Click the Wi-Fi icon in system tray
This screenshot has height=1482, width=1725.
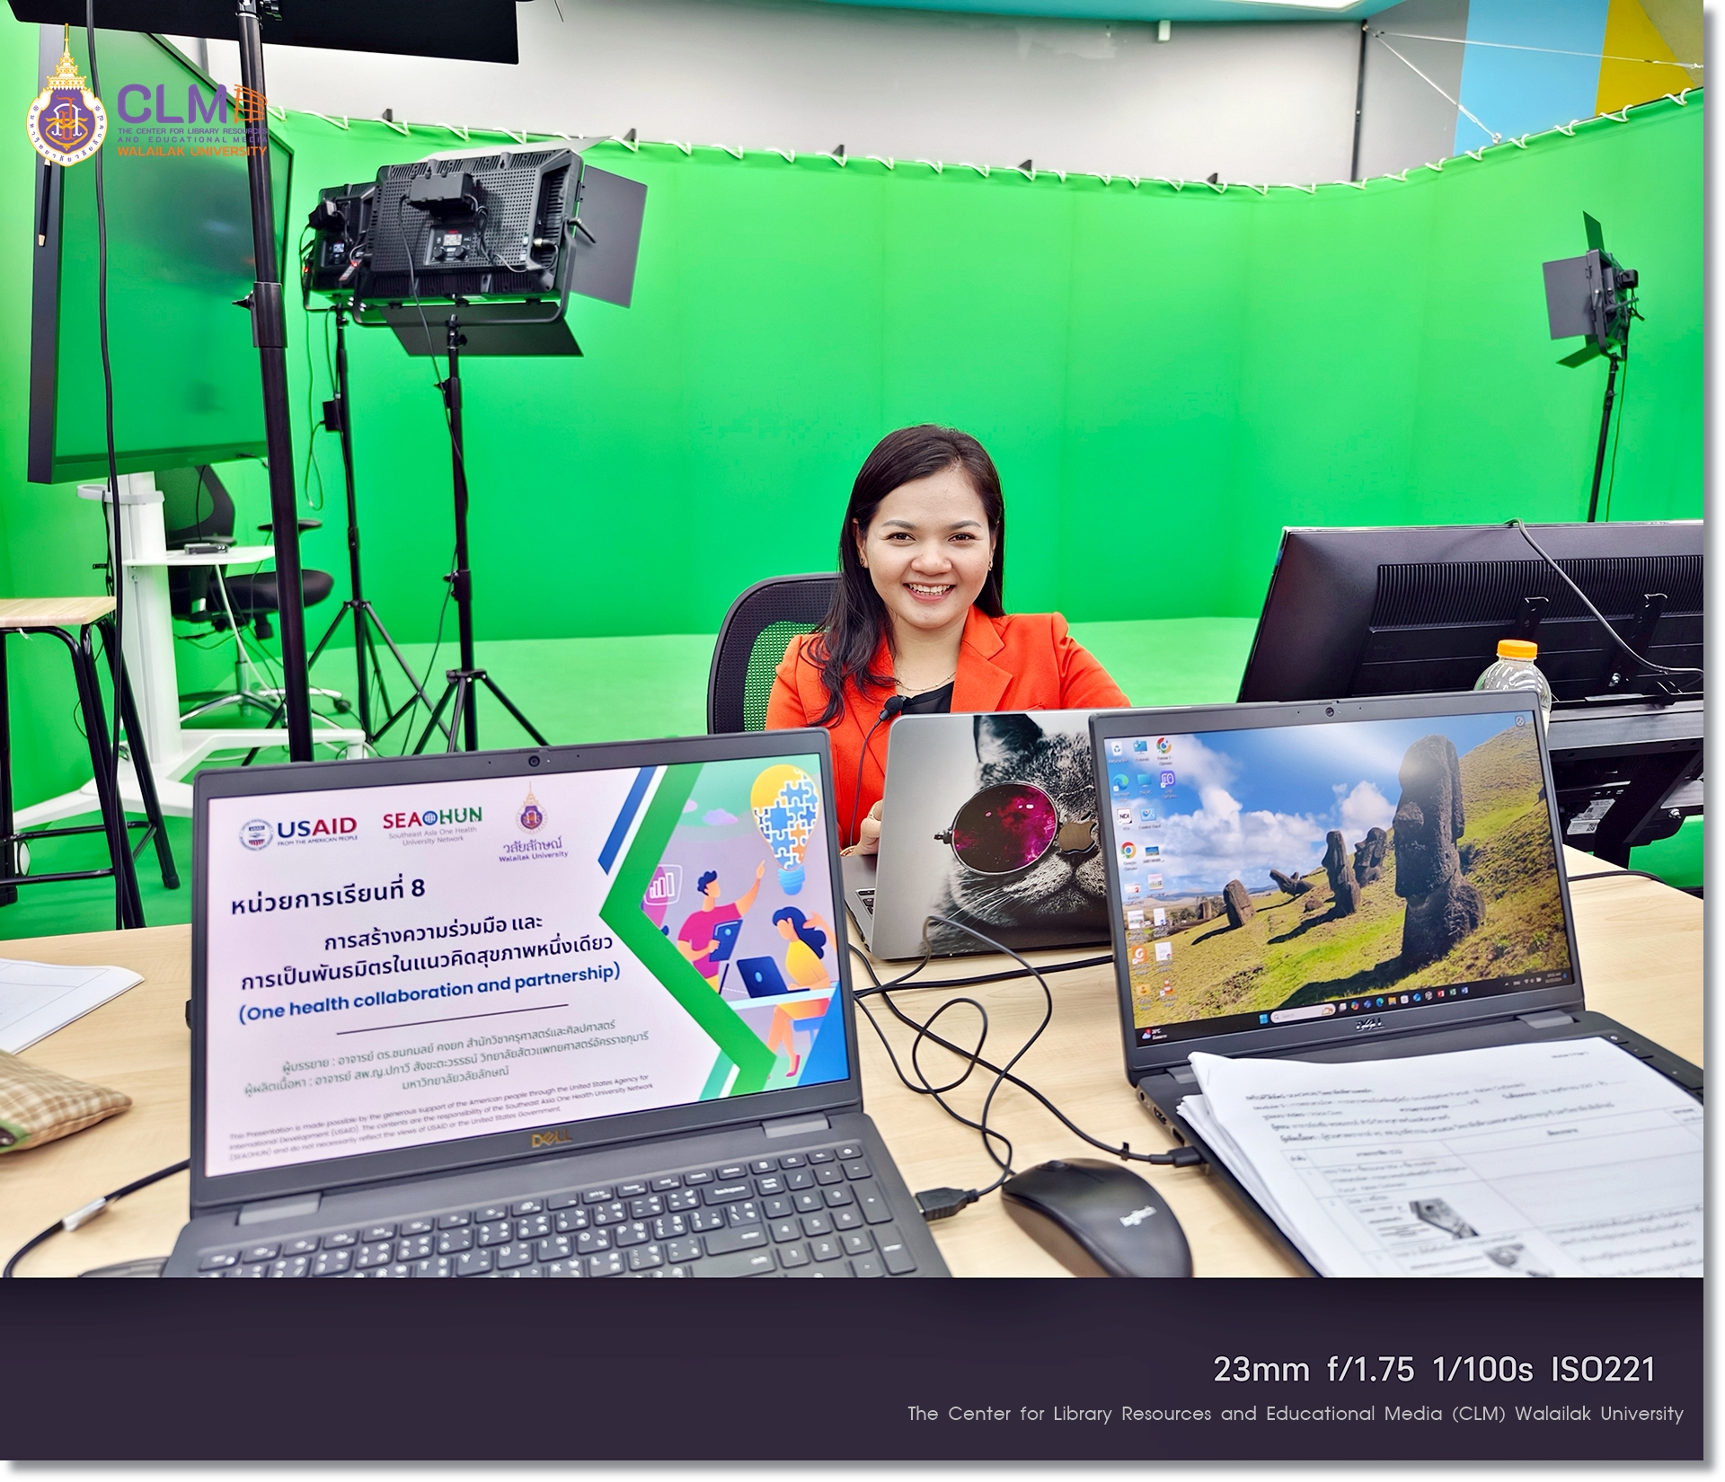(1526, 981)
